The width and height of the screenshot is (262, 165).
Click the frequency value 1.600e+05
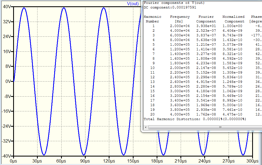click(x=180, y=59)
